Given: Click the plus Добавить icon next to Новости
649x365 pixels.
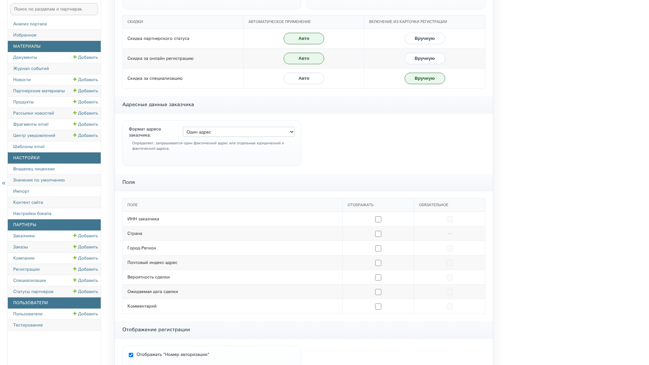Looking at the screenshot, I should tap(86, 80).
